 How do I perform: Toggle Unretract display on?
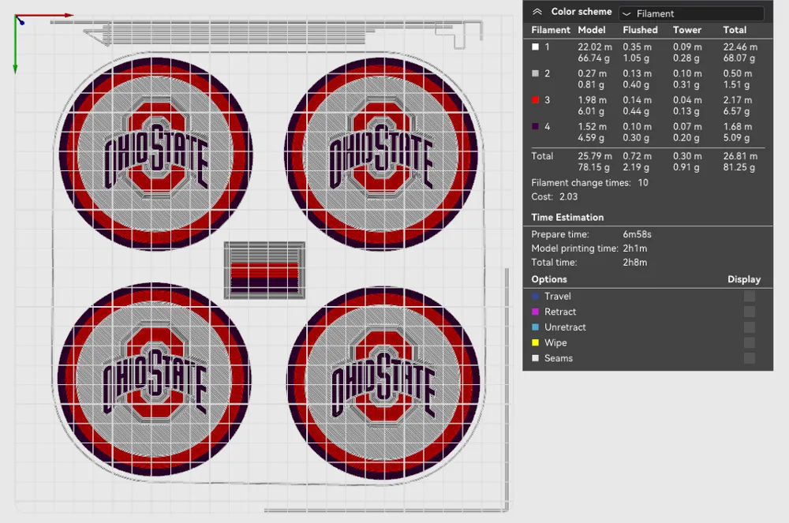click(749, 327)
